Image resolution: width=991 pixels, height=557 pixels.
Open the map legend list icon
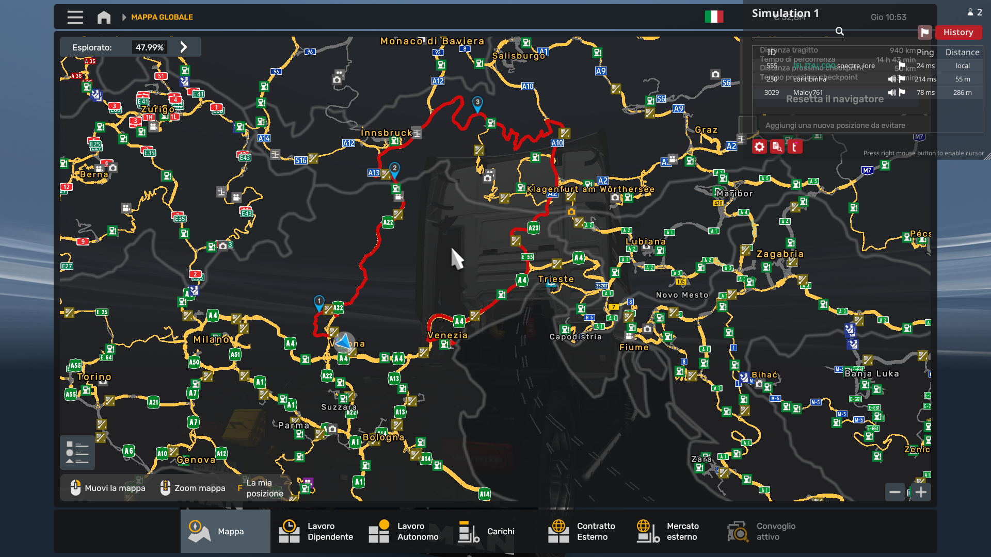pyautogui.click(x=77, y=452)
